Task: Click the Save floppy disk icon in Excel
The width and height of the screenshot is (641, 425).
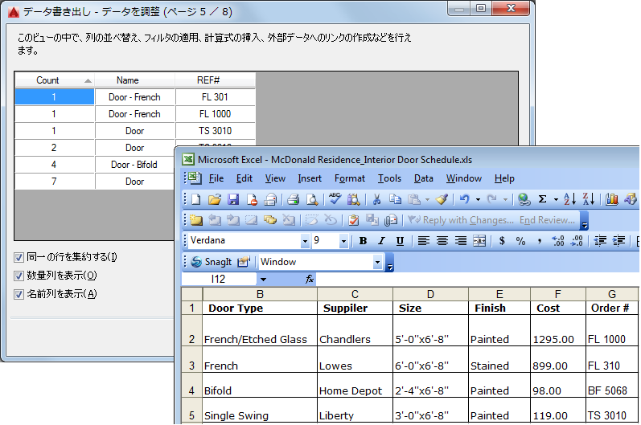Action: (x=233, y=199)
